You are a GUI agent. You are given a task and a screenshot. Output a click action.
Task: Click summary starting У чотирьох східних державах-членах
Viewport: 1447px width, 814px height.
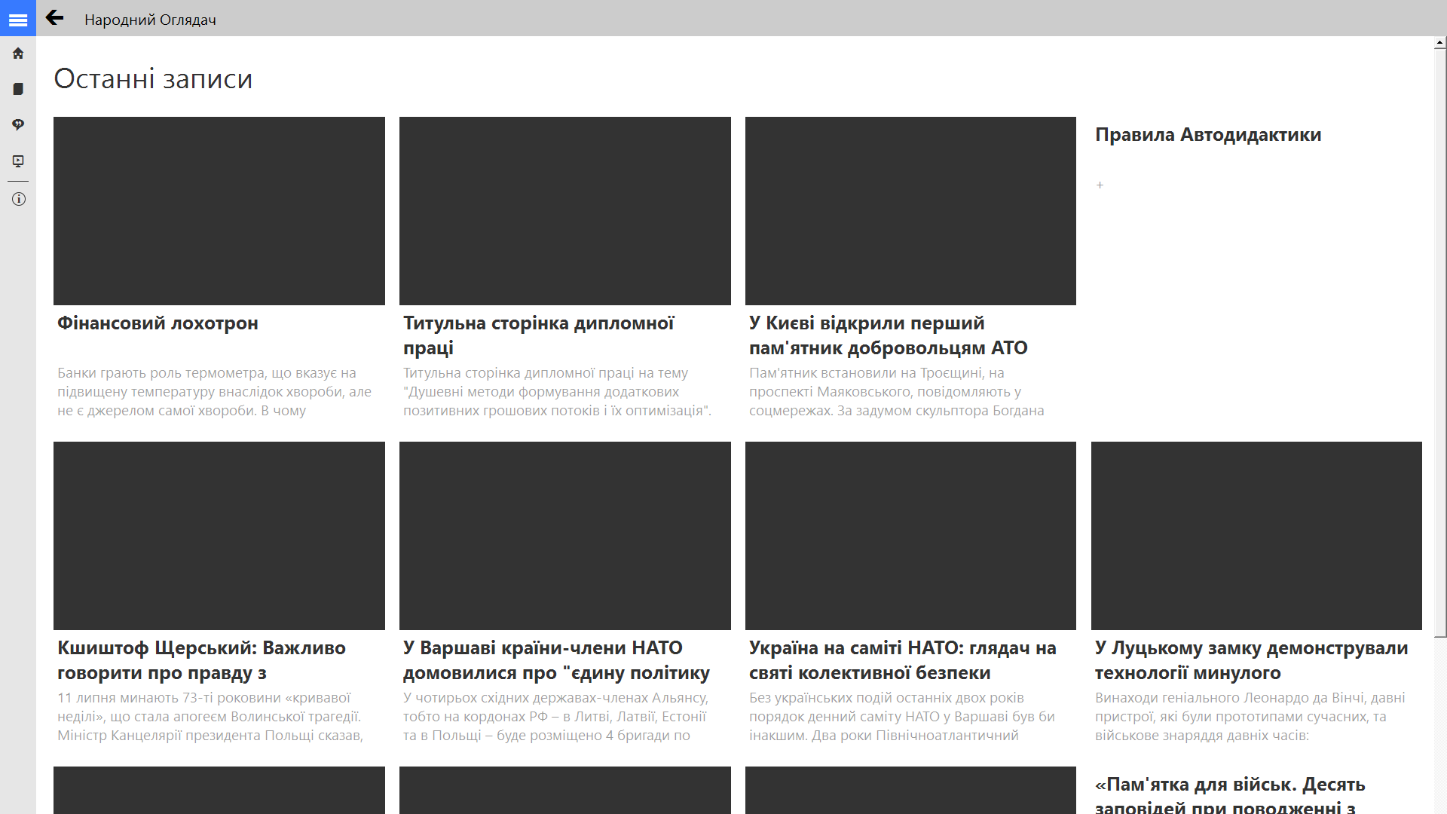tap(556, 717)
